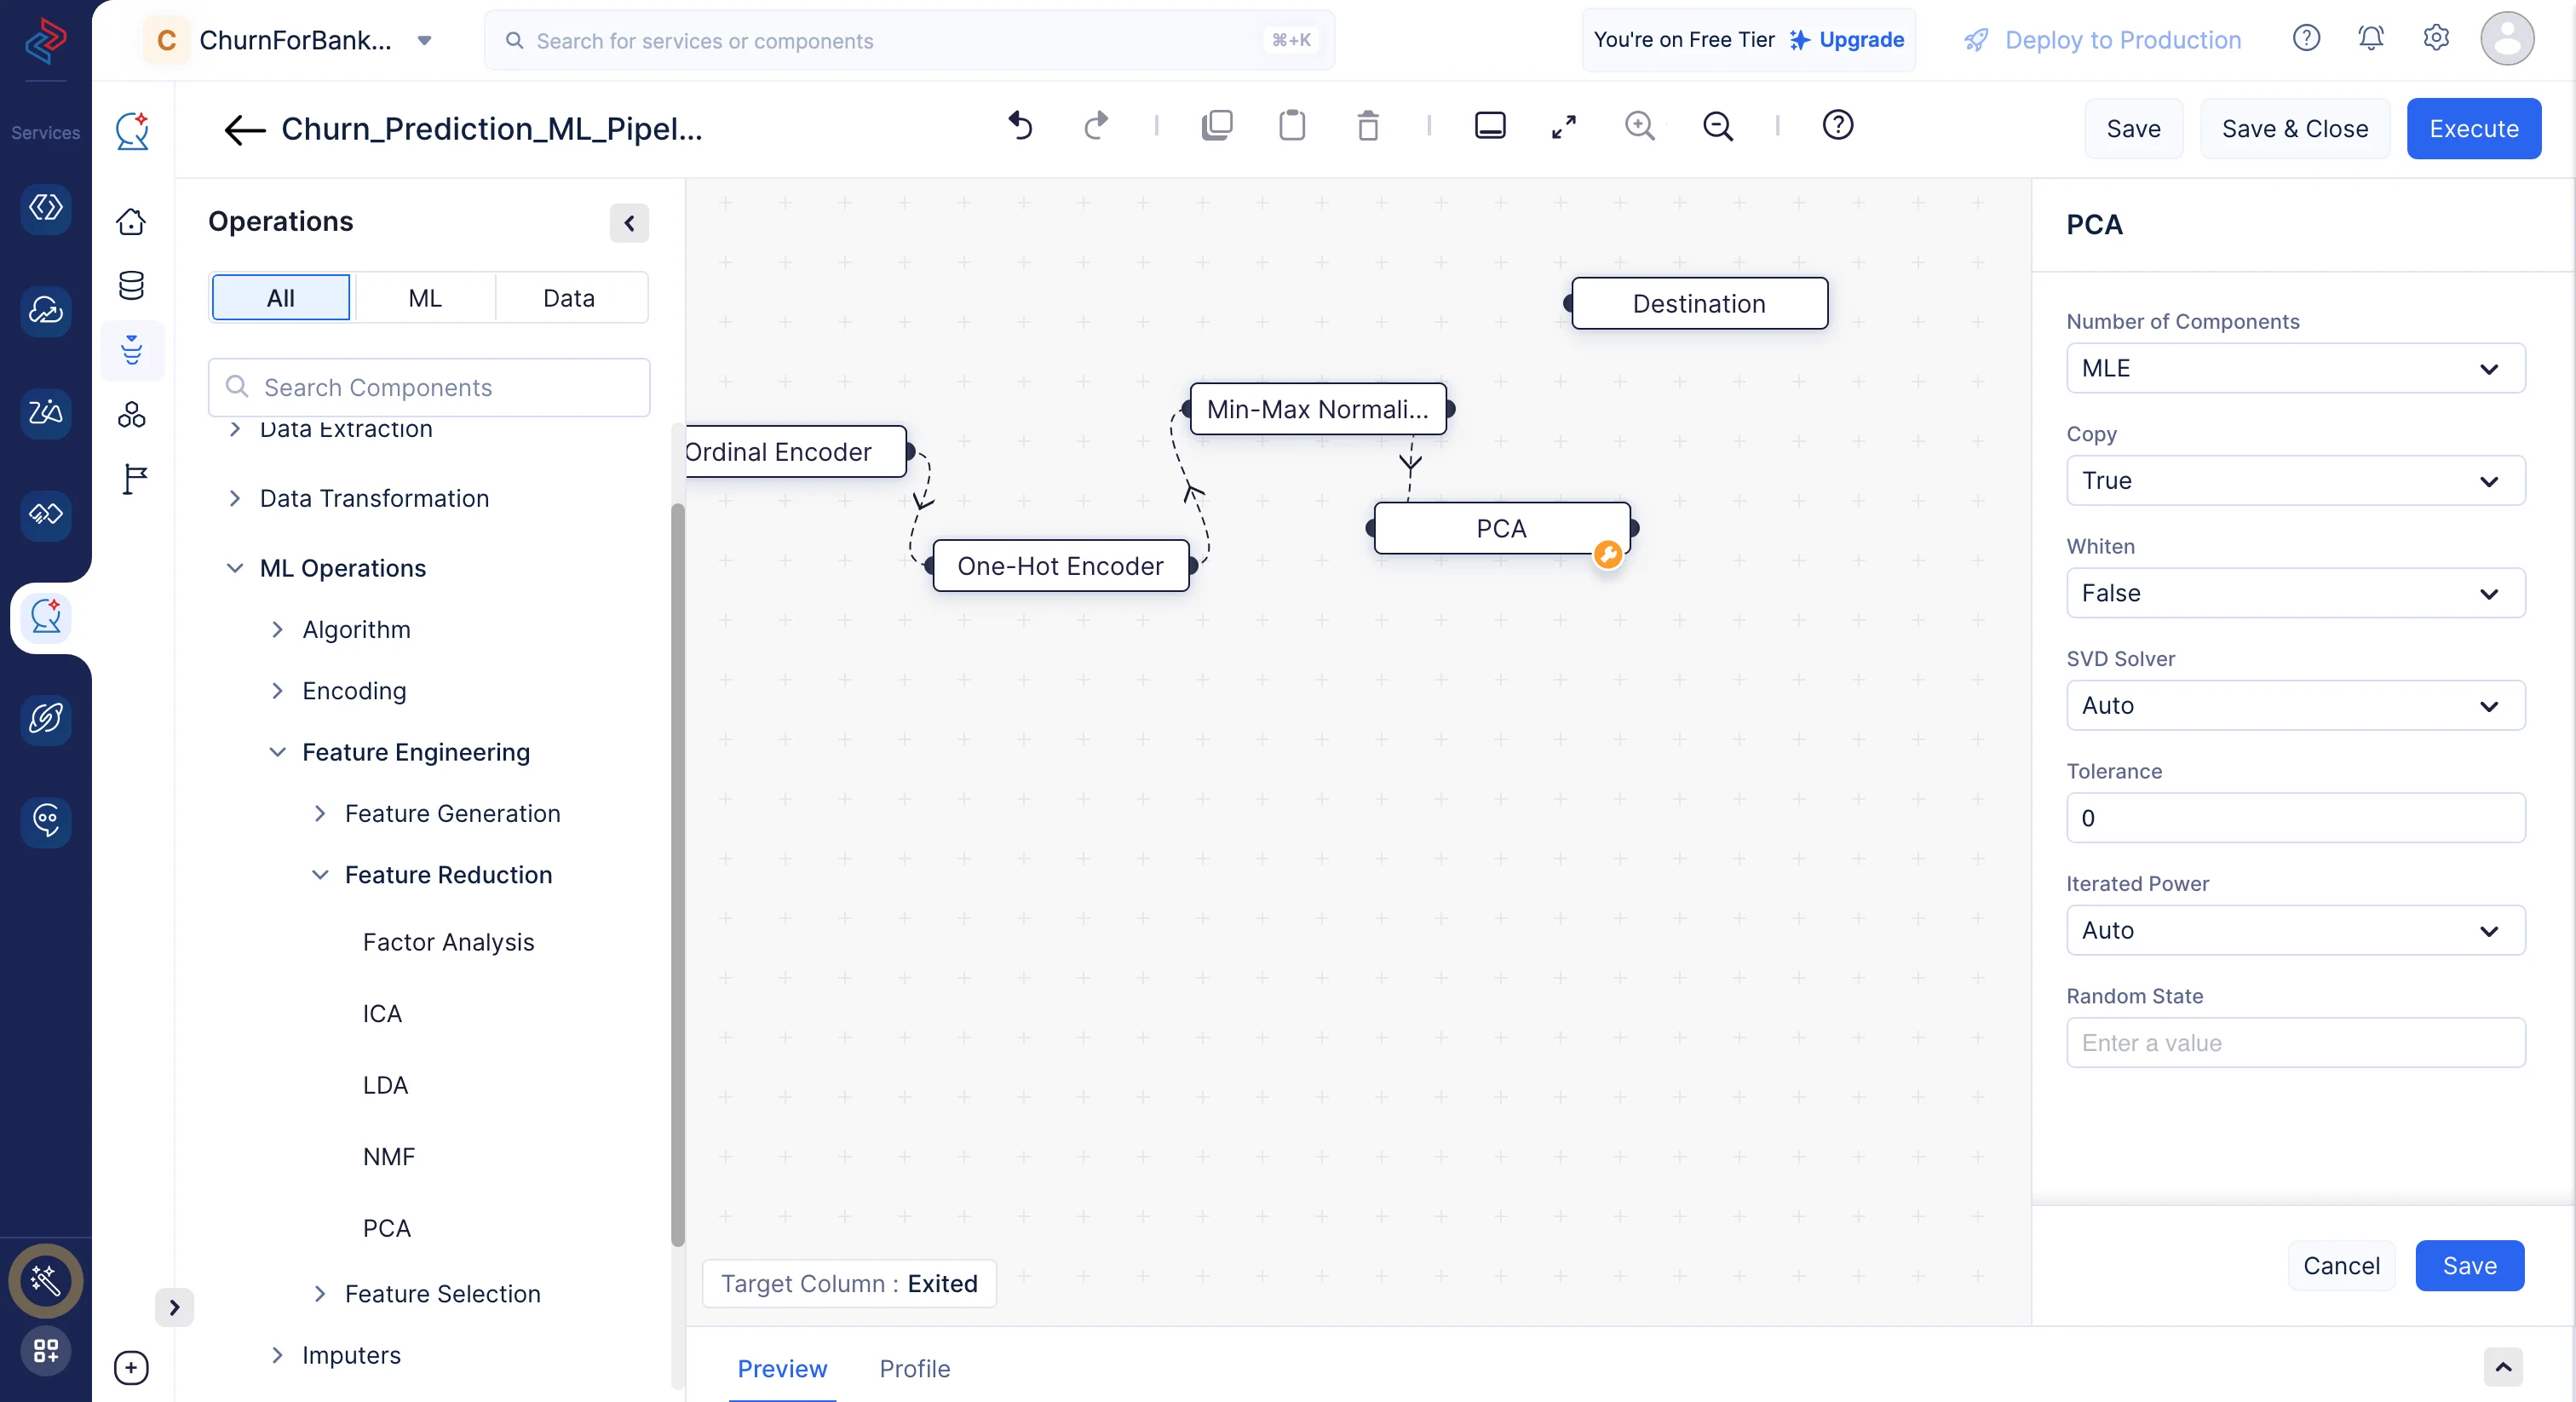Open the SVD Solver dropdown
Viewport: 2576px width, 1402px height.
point(2294,705)
